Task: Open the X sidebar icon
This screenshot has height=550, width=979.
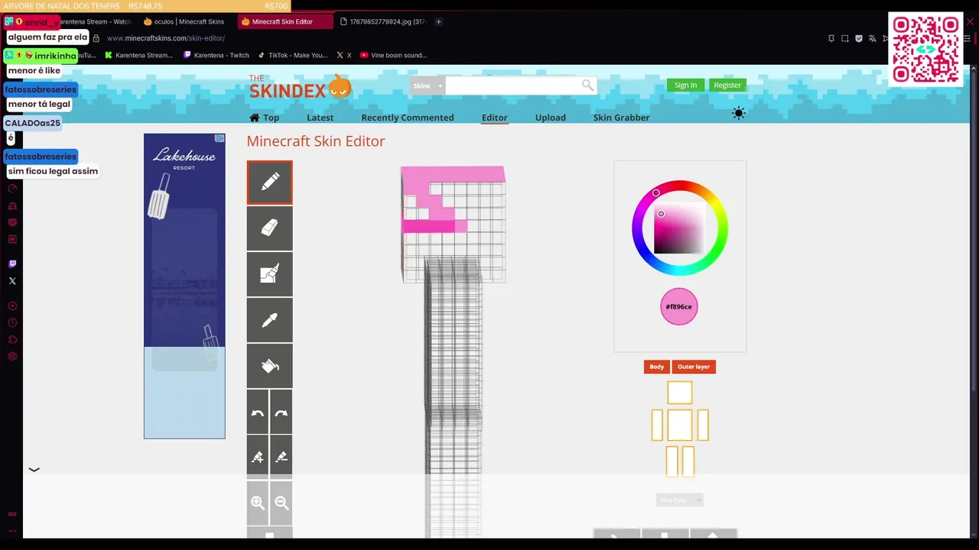Action: click(12, 281)
